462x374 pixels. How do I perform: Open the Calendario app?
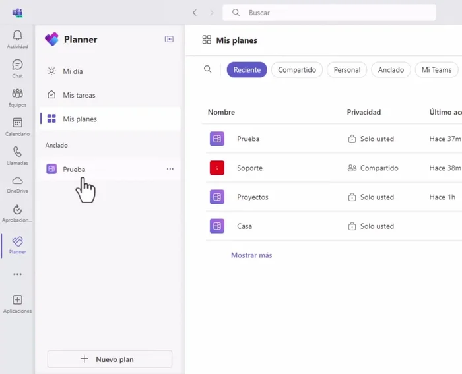17,127
